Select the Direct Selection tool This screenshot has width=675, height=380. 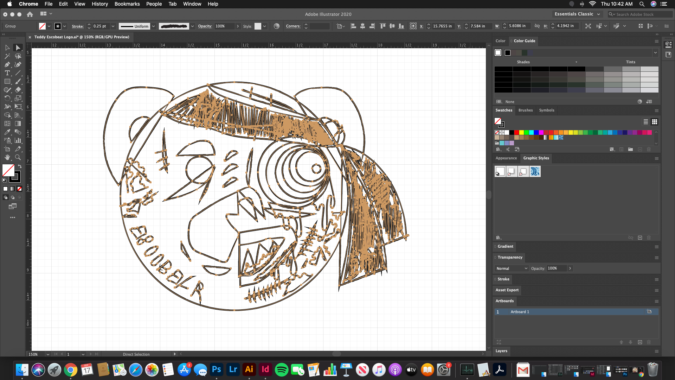(18, 47)
